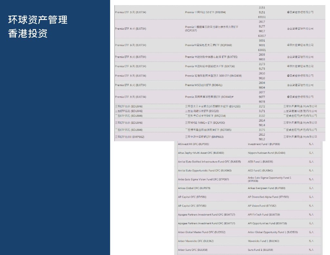330x255 pixels.
Task: Select the Premia 50 ETF (BRE694) cell
Action: point(205,12)
